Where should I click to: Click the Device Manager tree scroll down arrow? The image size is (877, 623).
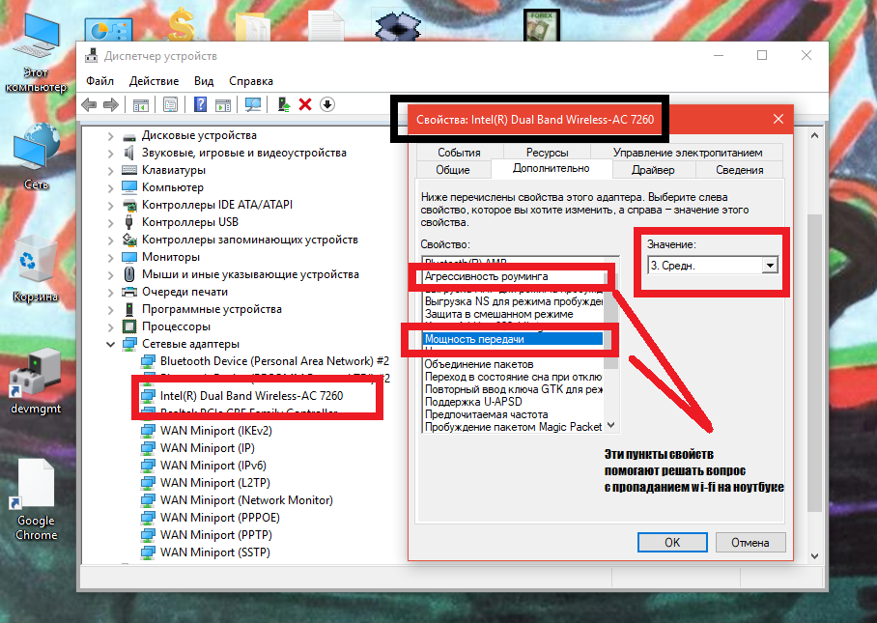[814, 556]
